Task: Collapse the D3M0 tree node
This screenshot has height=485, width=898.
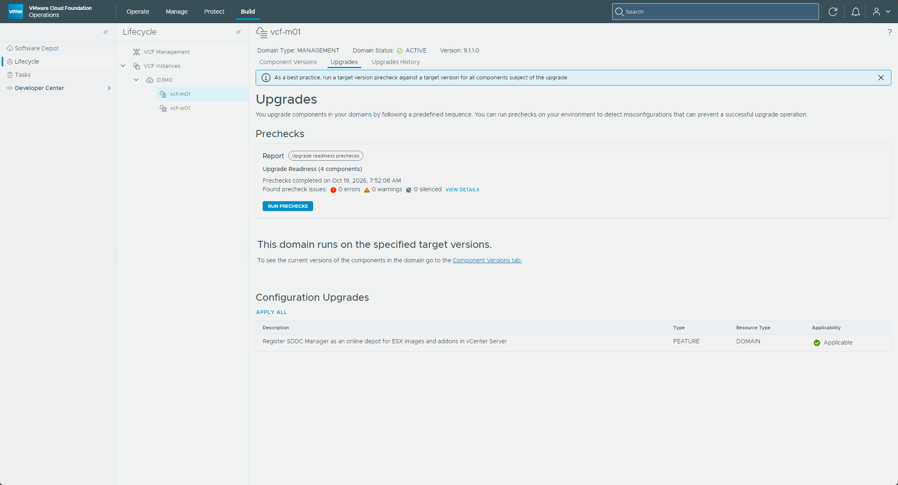Action: (136, 80)
